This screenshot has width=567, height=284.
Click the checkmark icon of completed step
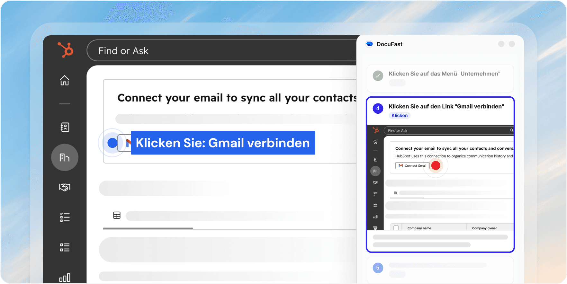click(x=378, y=76)
